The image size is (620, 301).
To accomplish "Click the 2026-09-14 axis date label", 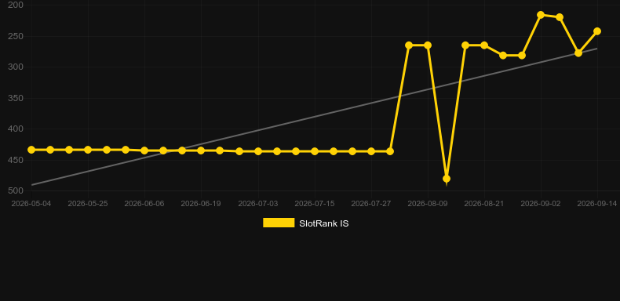I will 597,204.
